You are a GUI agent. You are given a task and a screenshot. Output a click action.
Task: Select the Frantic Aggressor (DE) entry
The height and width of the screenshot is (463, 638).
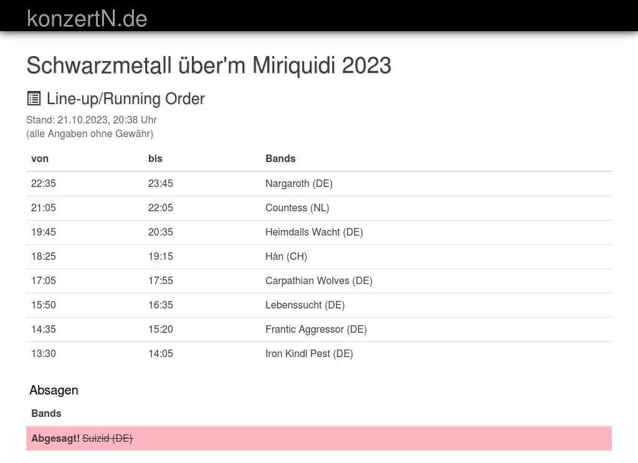(316, 329)
